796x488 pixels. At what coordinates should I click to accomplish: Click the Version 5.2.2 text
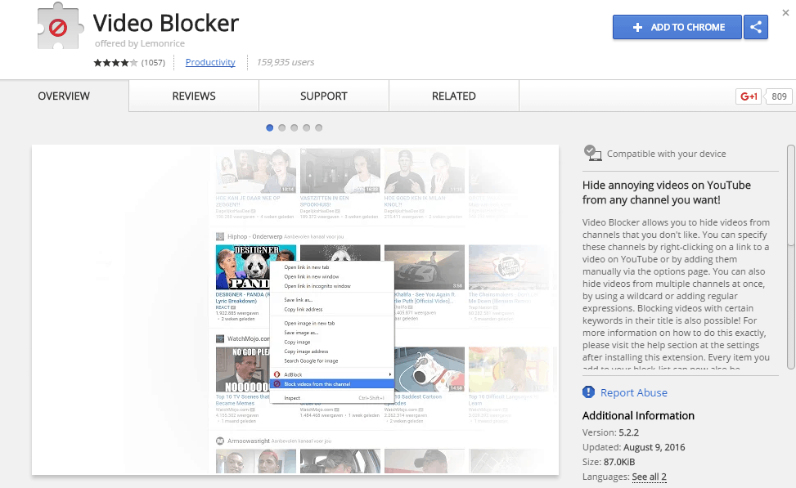click(610, 432)
